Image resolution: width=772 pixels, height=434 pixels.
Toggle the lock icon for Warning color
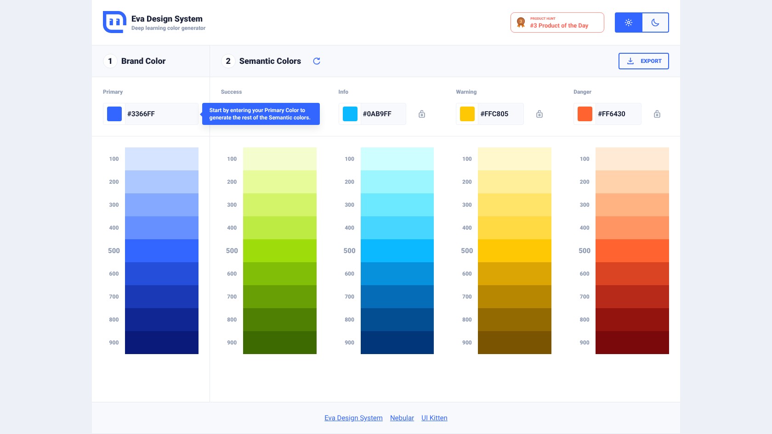coord(539,114)
